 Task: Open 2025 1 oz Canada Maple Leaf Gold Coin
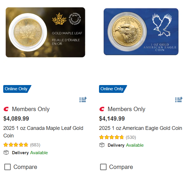tap(43, 132)
